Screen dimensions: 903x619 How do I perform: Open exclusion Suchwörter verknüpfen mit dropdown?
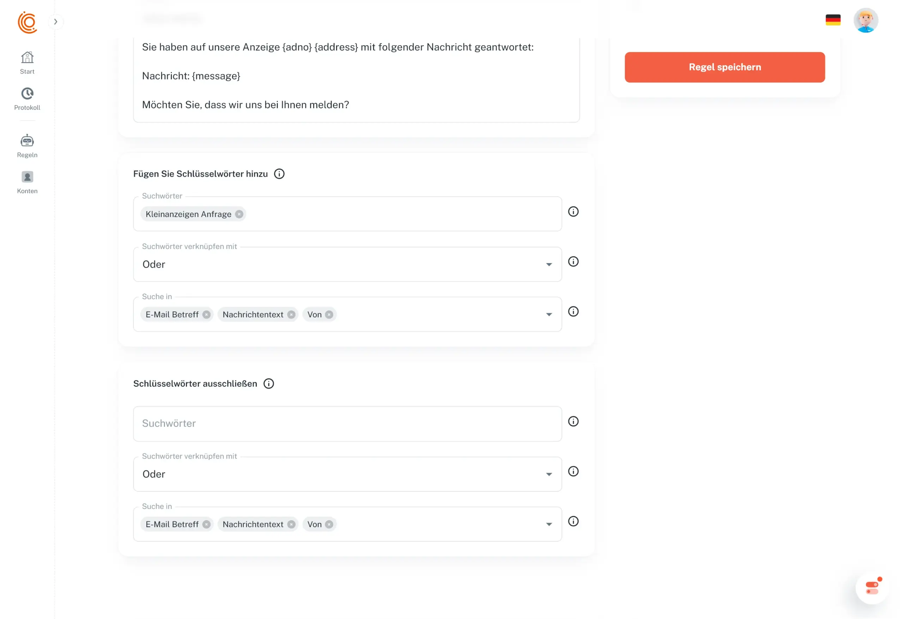click(347, 474)
